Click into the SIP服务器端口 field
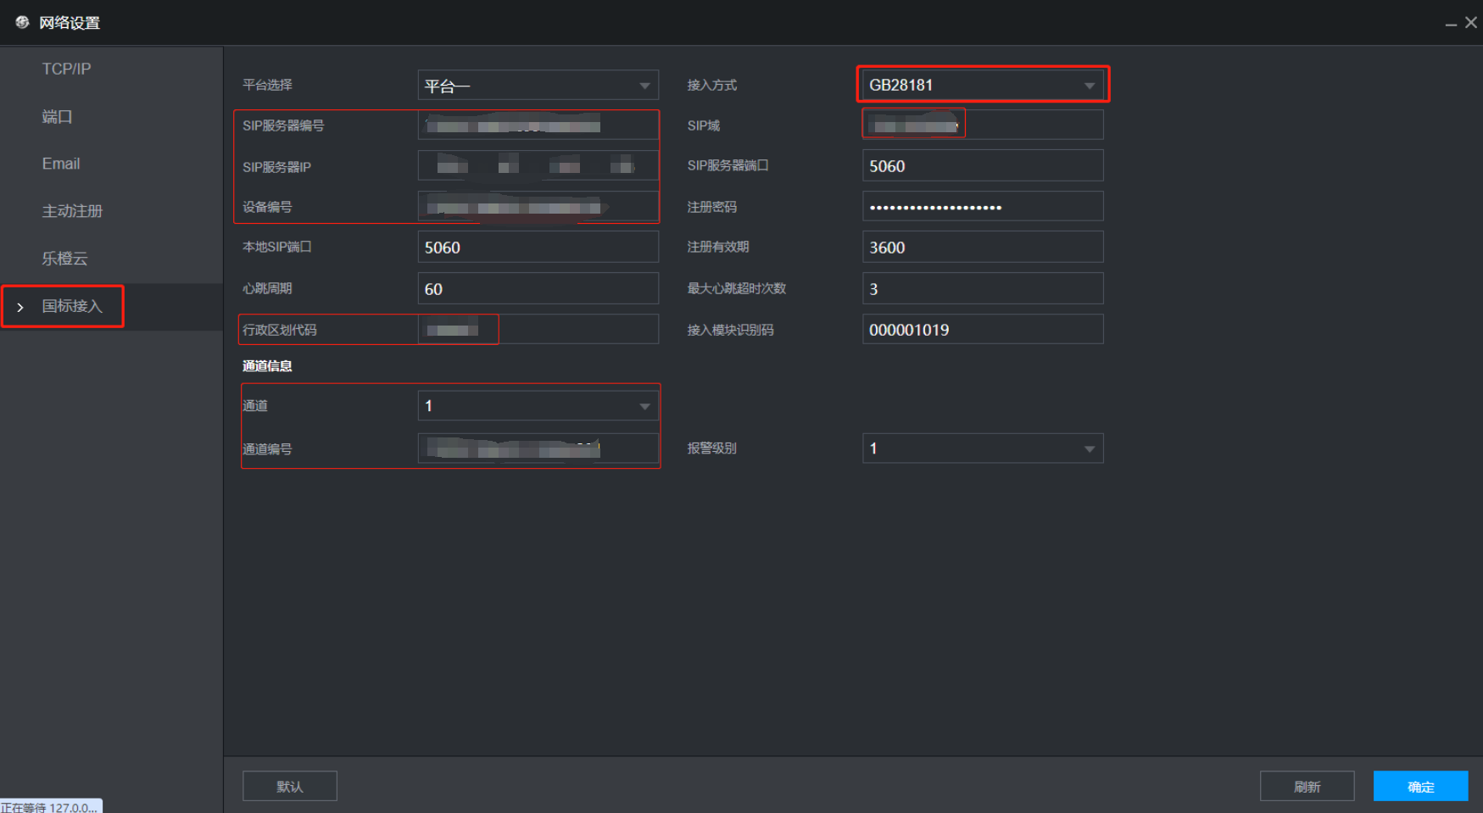This screenshot has height=813, width=1483. click(982, 166)
